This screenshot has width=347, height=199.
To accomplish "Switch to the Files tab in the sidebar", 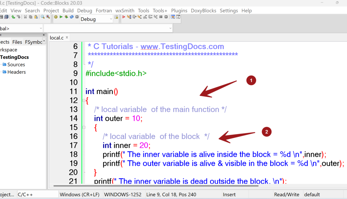I will click(17, 42).
